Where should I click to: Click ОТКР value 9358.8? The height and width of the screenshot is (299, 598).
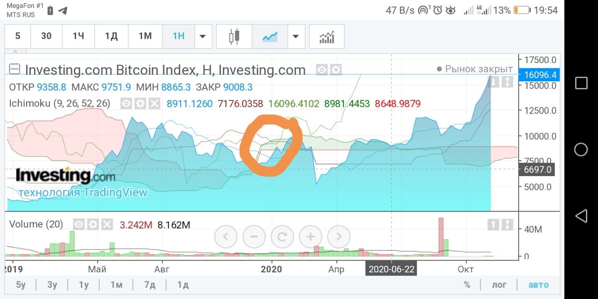click(x=51, y=87)
